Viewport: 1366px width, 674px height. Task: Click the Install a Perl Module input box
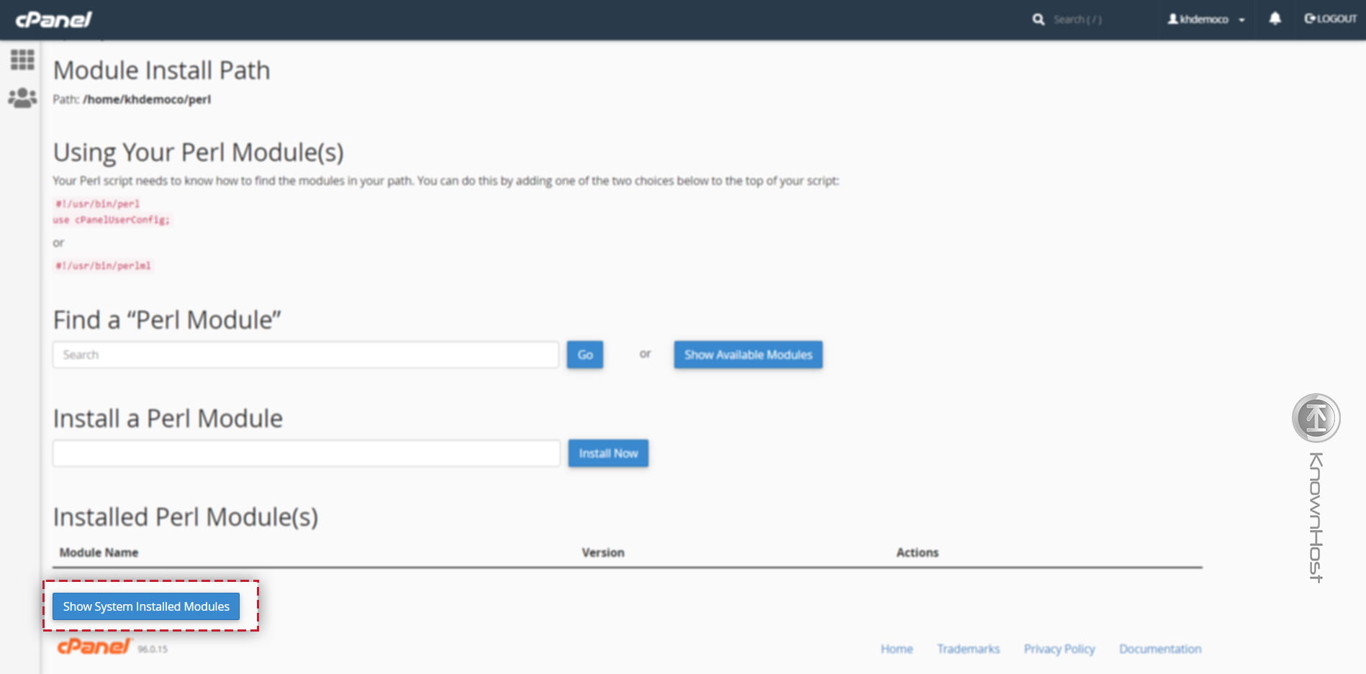pyautogui.click(x=305, y=452)
